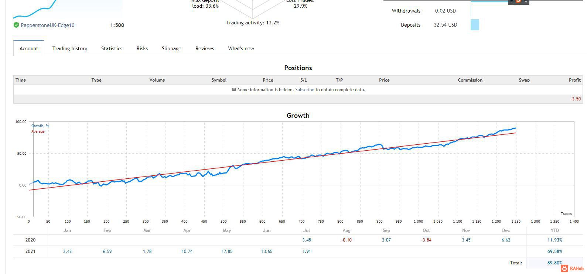Switch to the Trading history tab
587x274 pixels.
(70, 48)
